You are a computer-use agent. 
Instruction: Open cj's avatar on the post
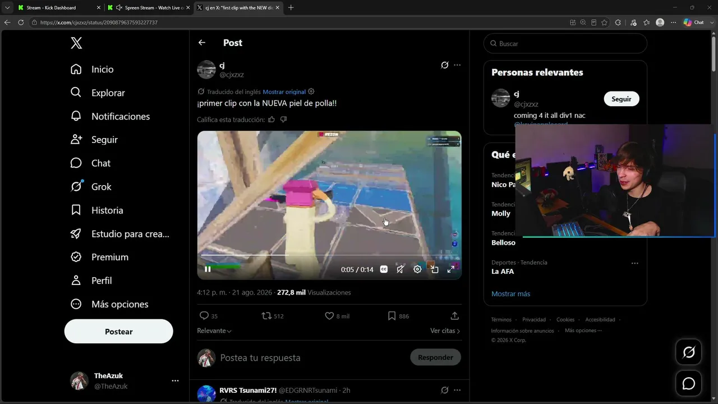point(206,70)
